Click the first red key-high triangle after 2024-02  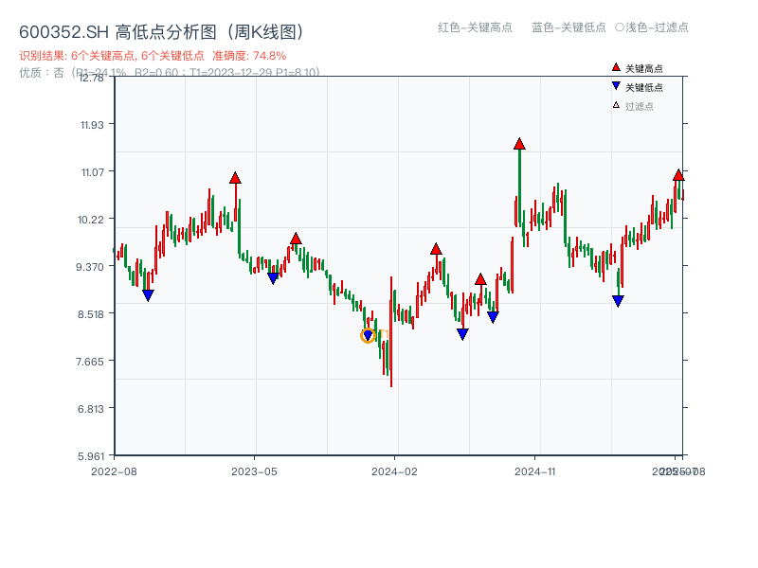436,249
